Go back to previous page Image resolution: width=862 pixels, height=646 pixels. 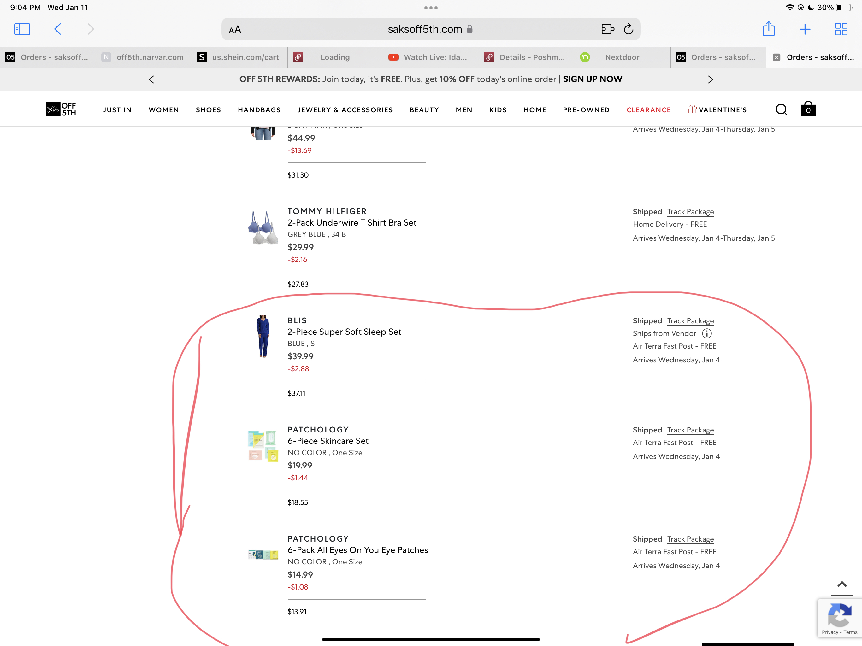point(58,29)
